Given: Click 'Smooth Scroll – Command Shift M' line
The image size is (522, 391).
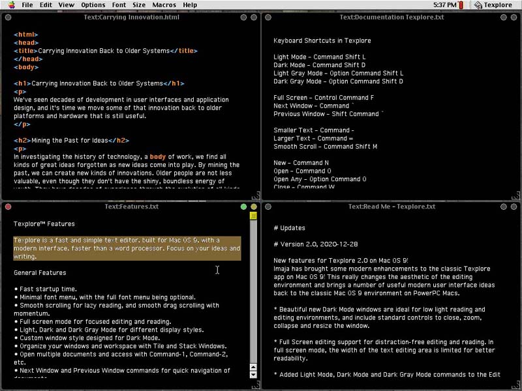Looking at the screenshot, I should tap(325, 147).
